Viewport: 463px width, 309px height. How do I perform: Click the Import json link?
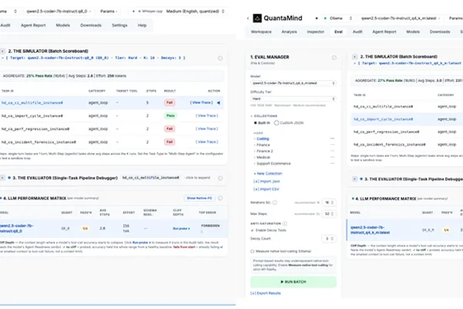pyautogui.click(x=267, y=182)
